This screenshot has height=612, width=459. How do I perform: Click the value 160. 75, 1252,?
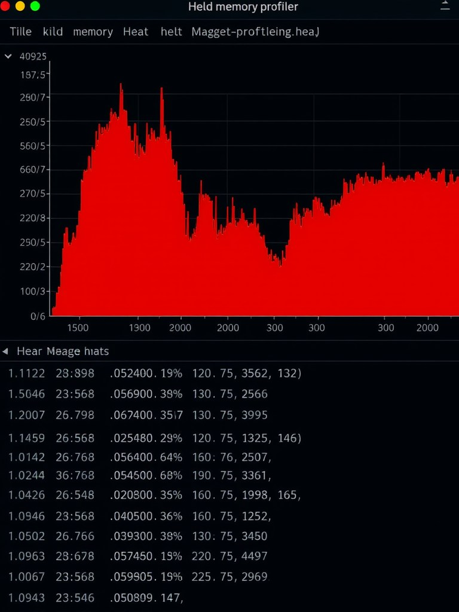coord(231,516)
